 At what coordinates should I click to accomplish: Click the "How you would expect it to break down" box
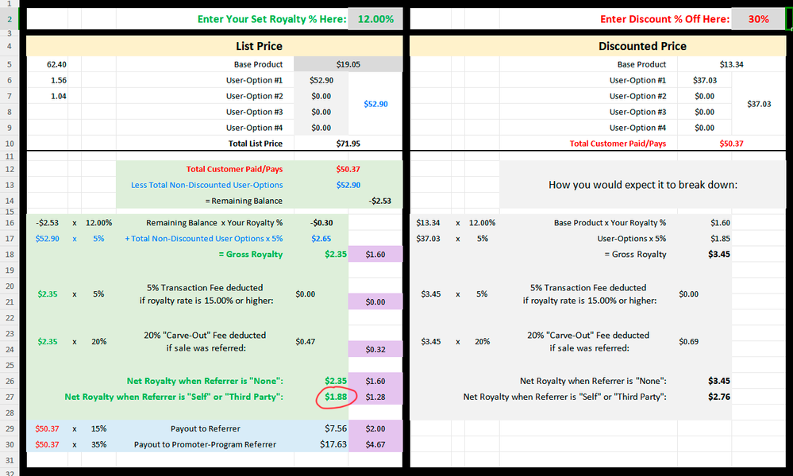coord(642,184)
